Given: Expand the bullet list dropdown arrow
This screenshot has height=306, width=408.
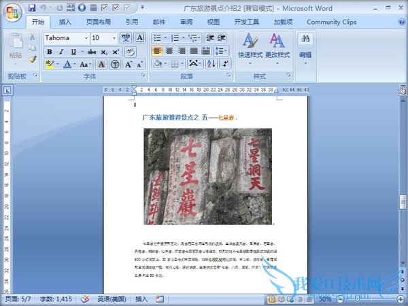Looking at the screenshot, I should pyautogui.click(x=165, y=38).
